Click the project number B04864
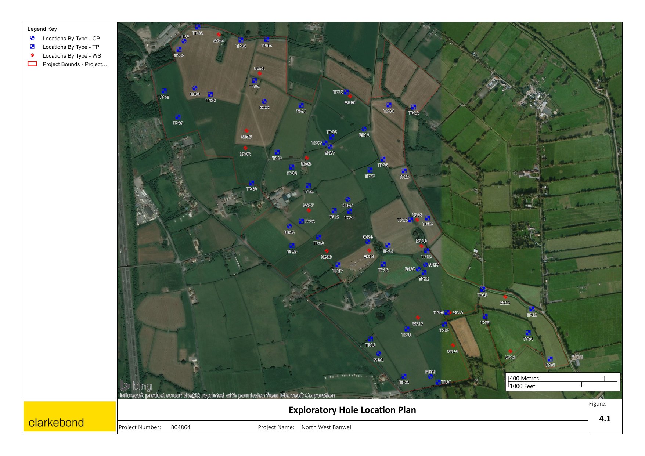645x456 pixels. [x=180, y=427]
